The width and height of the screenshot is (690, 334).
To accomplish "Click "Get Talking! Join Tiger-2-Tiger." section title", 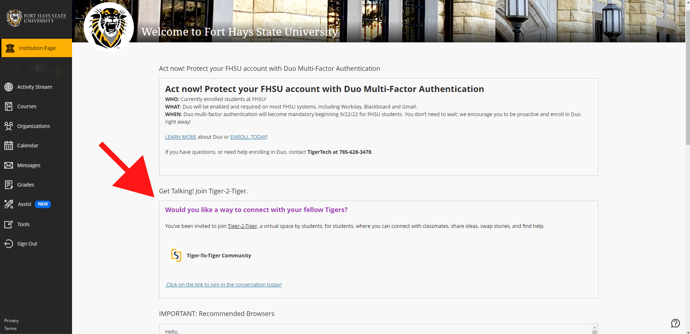I will [x=203, y=191].
